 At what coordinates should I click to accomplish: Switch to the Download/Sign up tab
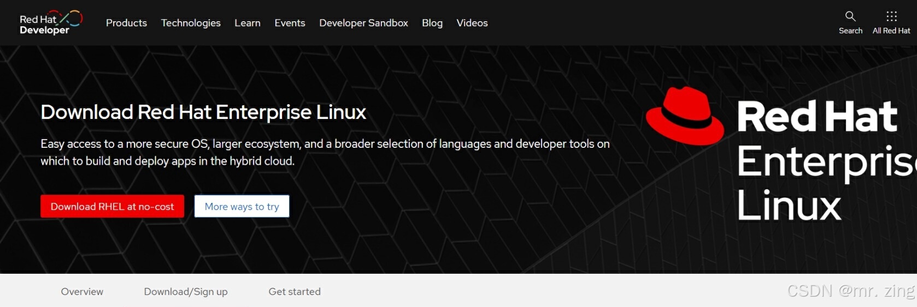click(x=186, y=292)
